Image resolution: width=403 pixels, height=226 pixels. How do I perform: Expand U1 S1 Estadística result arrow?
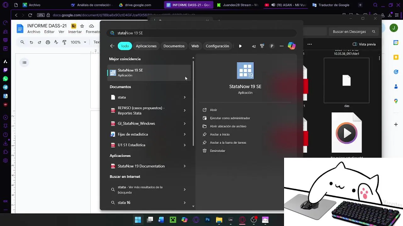[x=184, y=145]
